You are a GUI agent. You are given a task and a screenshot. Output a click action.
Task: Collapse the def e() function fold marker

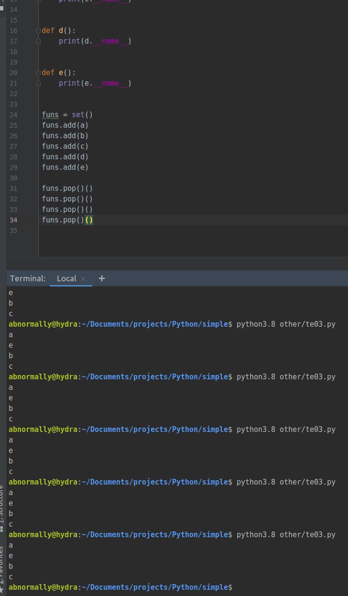tap(39, 73)
